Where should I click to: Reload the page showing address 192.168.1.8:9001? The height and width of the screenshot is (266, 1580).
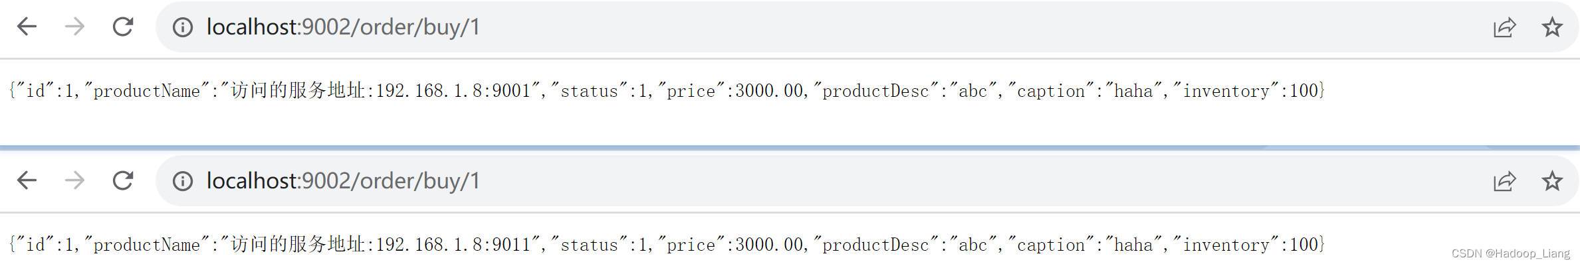tap(123, 27)
